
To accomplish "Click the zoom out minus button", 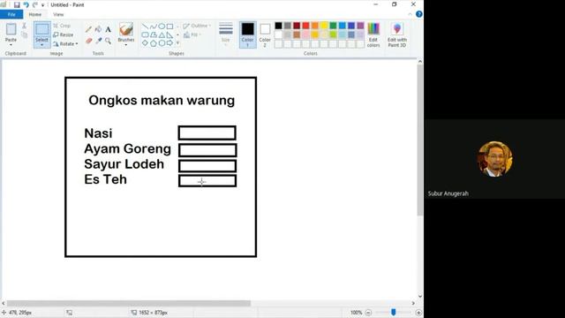I will [368, 313].
